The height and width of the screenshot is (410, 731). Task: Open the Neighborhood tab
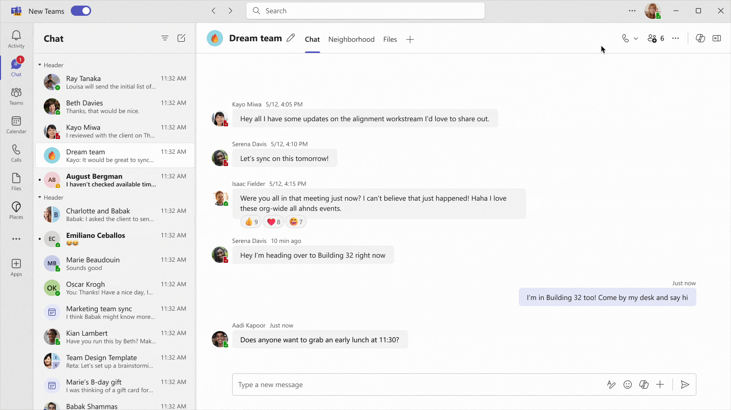click(x=351, y=39)
